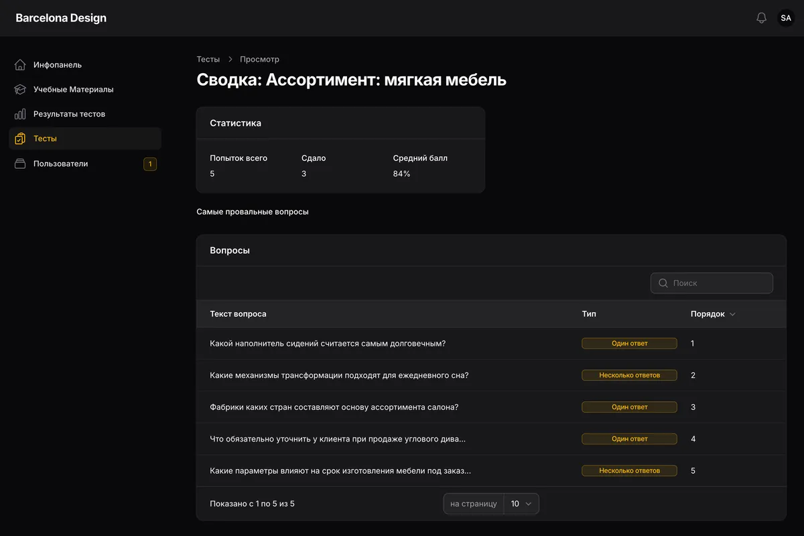Click the search magnifier icon

pyautogui.click(x=663, y=283)
